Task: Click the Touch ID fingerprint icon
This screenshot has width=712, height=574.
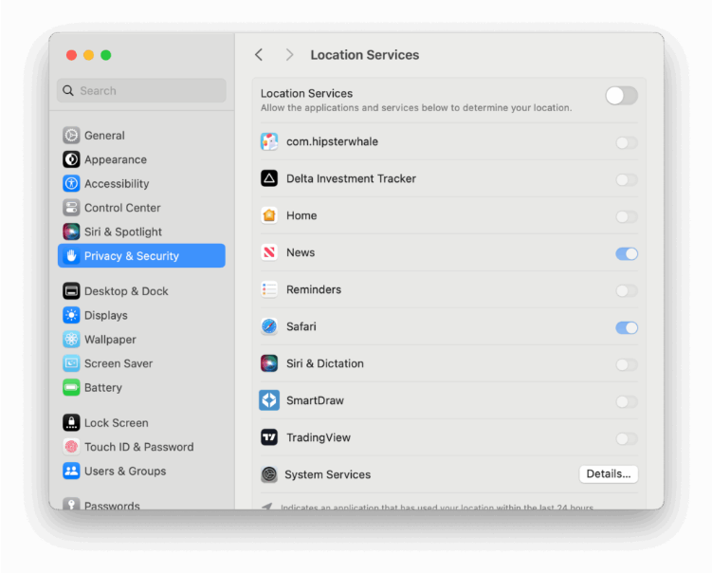Action: pos(71,447)
